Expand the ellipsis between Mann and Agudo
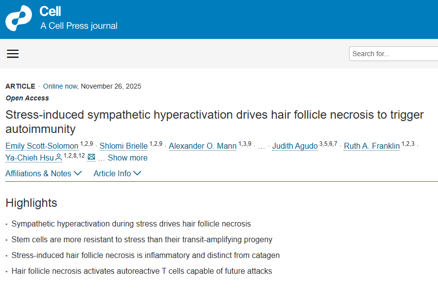The height and width of the screenshot is (290, 438). point(262,146)
